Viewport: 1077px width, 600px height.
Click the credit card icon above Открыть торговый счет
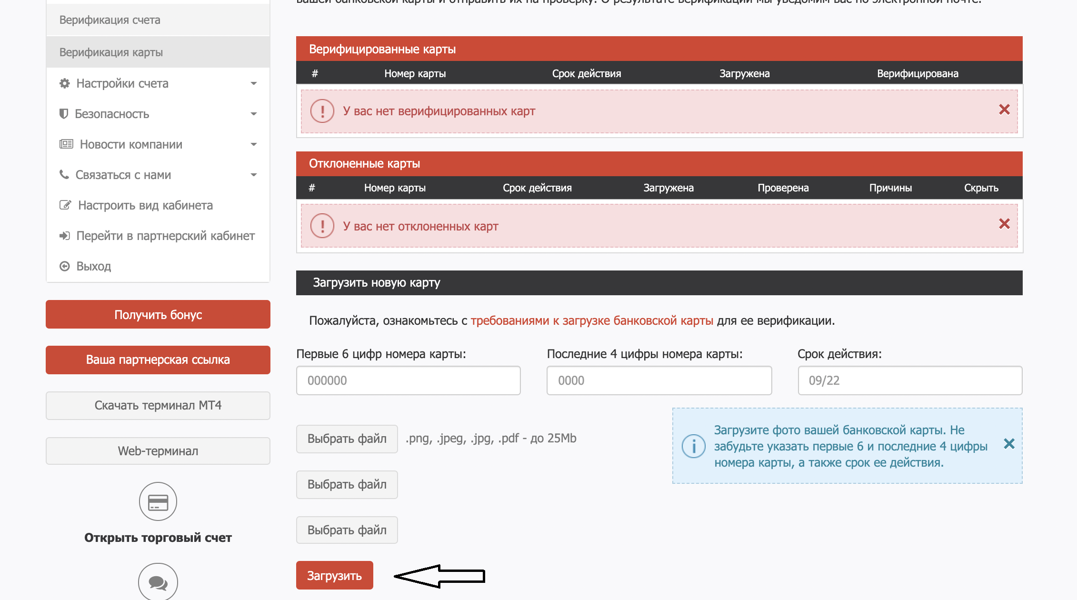tap(158, 502)
